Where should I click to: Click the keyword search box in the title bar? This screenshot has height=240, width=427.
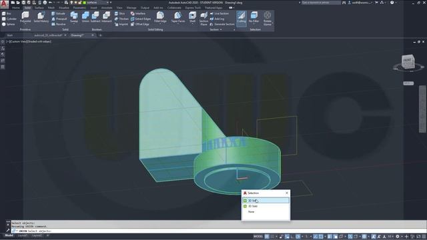(321, 3)
